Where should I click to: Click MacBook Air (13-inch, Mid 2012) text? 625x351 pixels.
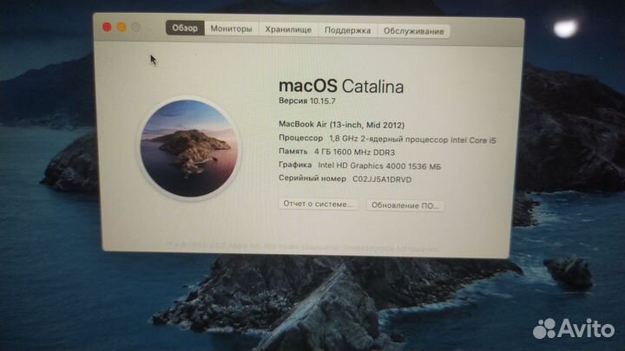tap(342, 125)
